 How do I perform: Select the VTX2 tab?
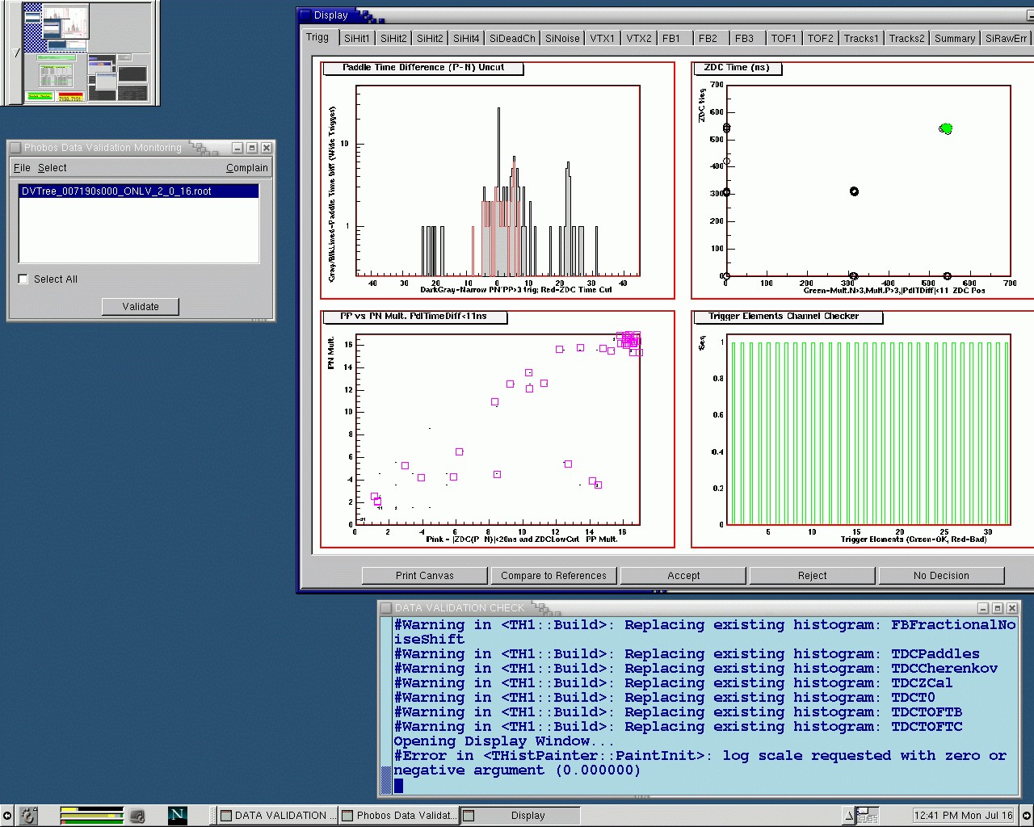(639, 38)
